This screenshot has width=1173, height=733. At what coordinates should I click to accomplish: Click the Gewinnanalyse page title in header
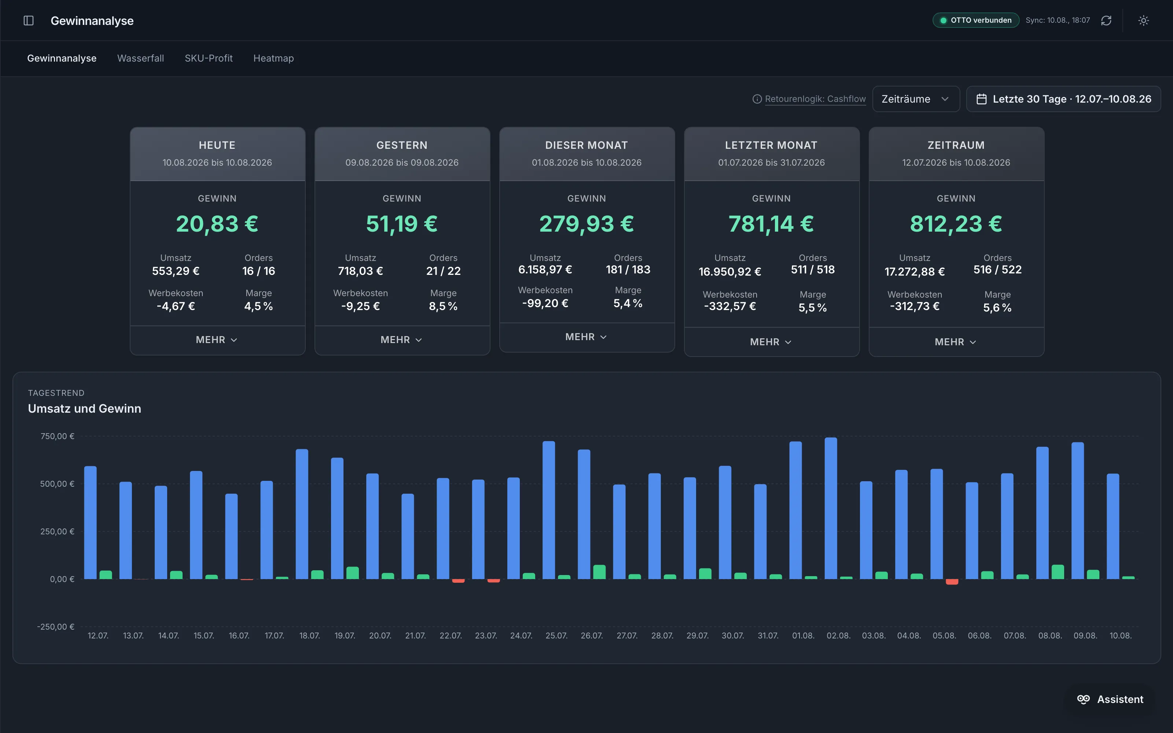coord(92,21)
